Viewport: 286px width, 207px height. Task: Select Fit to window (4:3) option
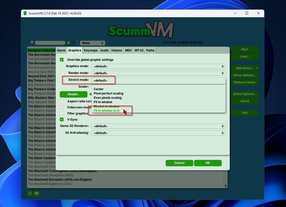tap(106, 111)
